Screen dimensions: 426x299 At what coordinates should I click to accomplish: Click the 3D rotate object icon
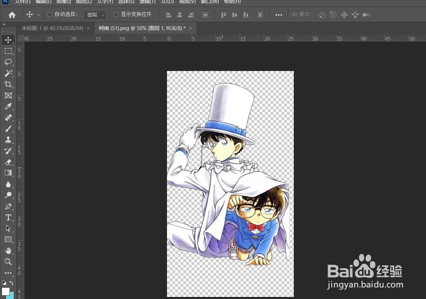(322, 15)
